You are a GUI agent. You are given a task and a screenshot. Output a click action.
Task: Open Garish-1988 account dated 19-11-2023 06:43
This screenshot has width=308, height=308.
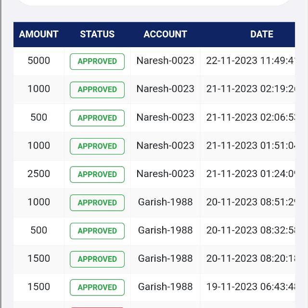click(165, 287)
